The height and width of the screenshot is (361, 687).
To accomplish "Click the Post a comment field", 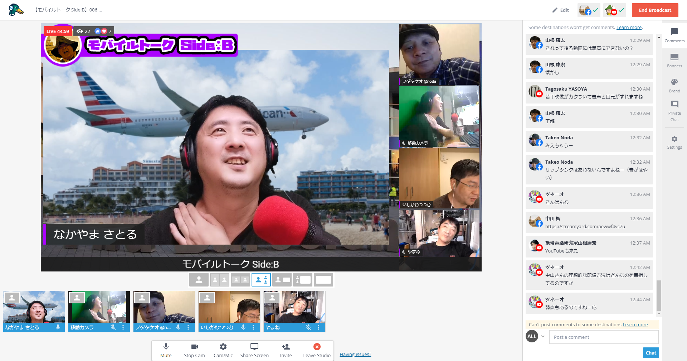I will [604, 337].
